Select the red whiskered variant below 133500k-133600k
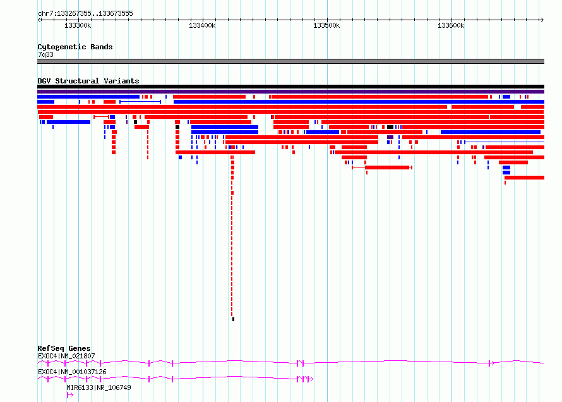Viewport: 562px width, 402px height. (382, 167)
